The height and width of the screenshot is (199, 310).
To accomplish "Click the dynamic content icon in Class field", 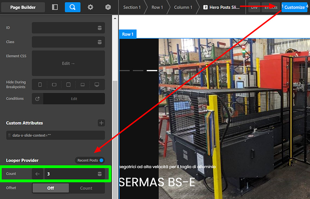I will (x=100, y=42).
